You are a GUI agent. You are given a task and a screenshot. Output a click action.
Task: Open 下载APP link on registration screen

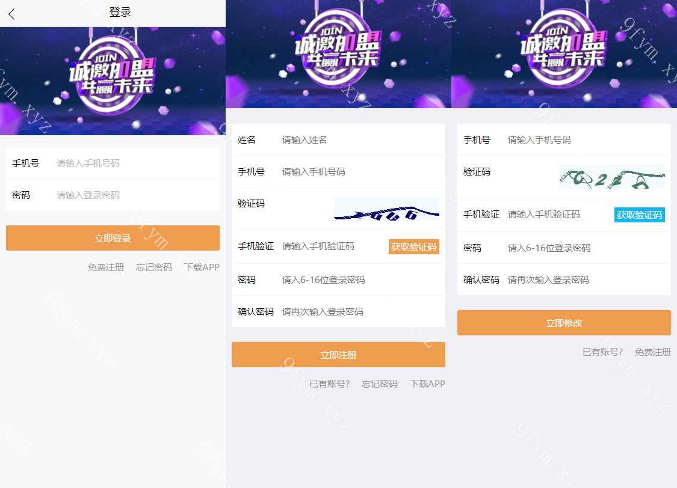(427, 383)
